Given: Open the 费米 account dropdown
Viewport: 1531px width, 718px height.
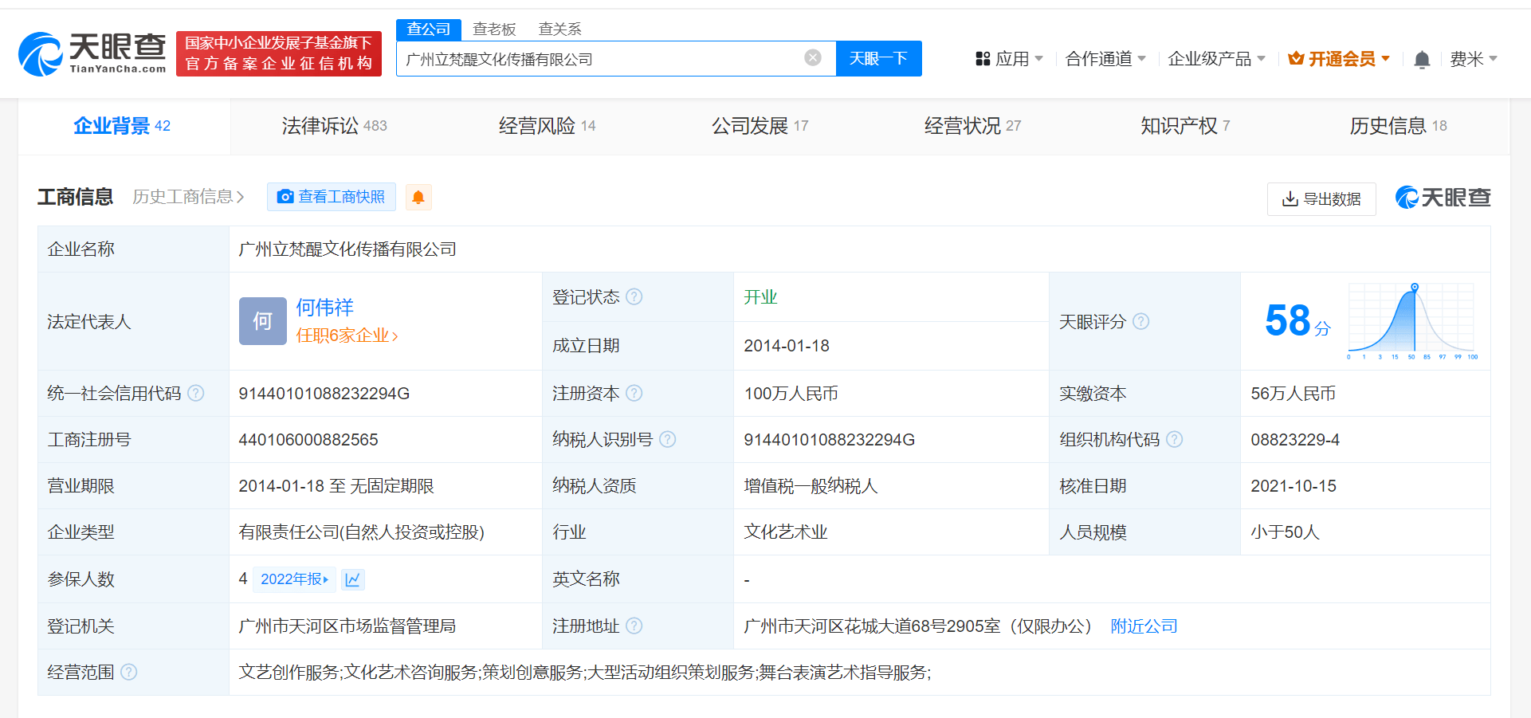Looking at the screenshot, I should pos(1474,59).
